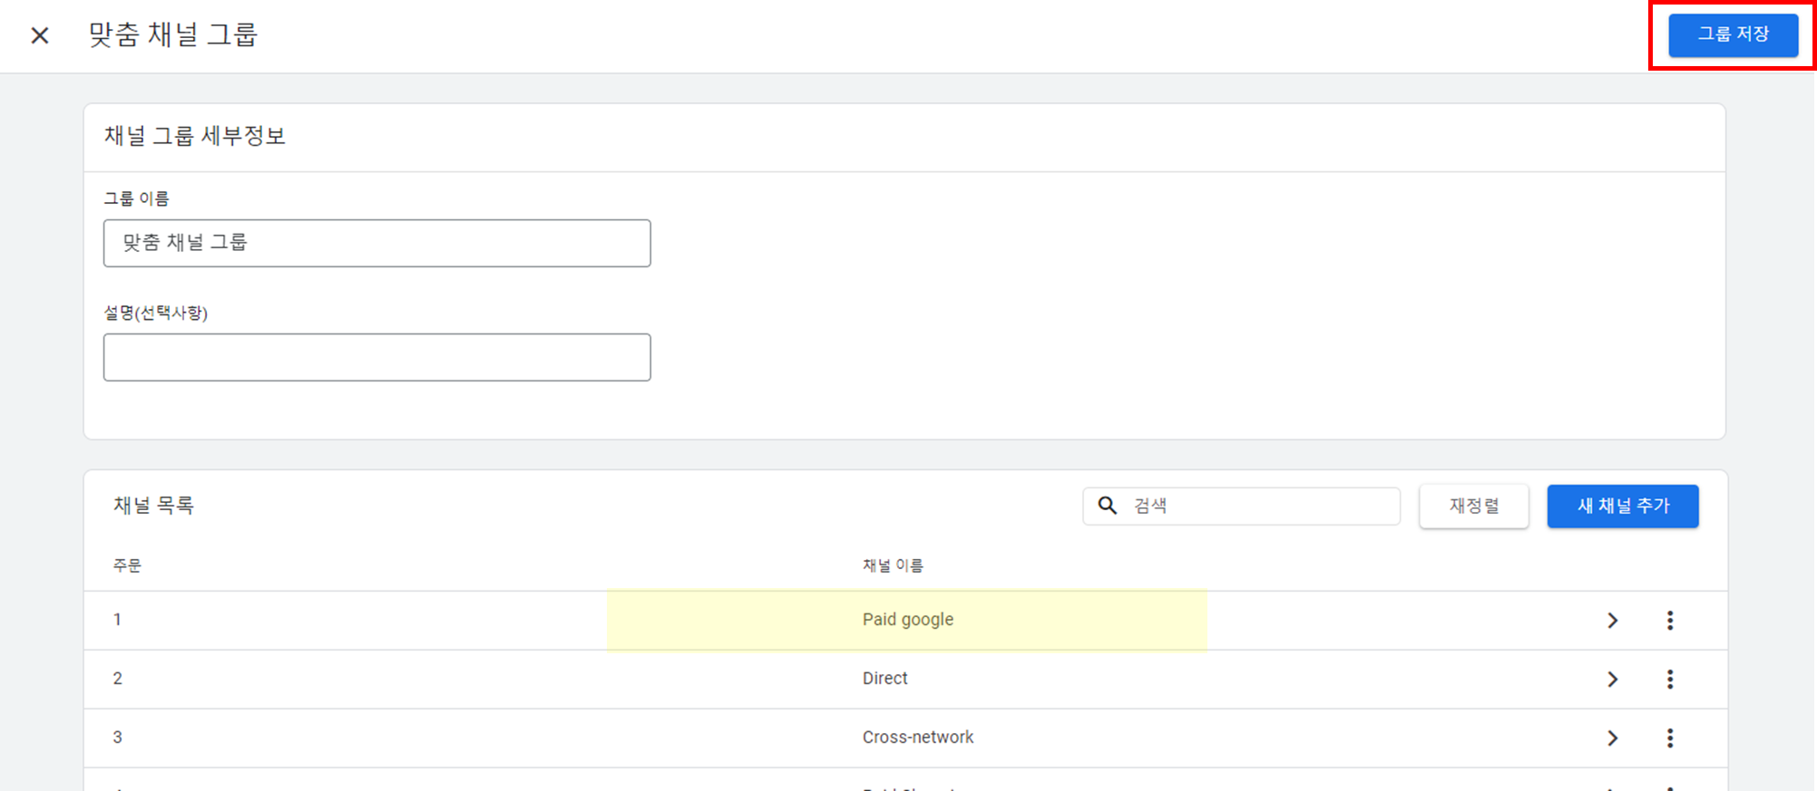This screenshot has height=791, width=1817.
Task: Expand the Direct channel chevron
Action: point(1612,680)
